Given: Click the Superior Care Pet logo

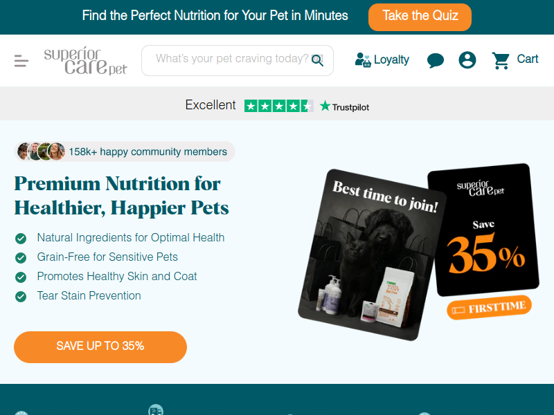Looking at the screenshot, I should 85,61.
